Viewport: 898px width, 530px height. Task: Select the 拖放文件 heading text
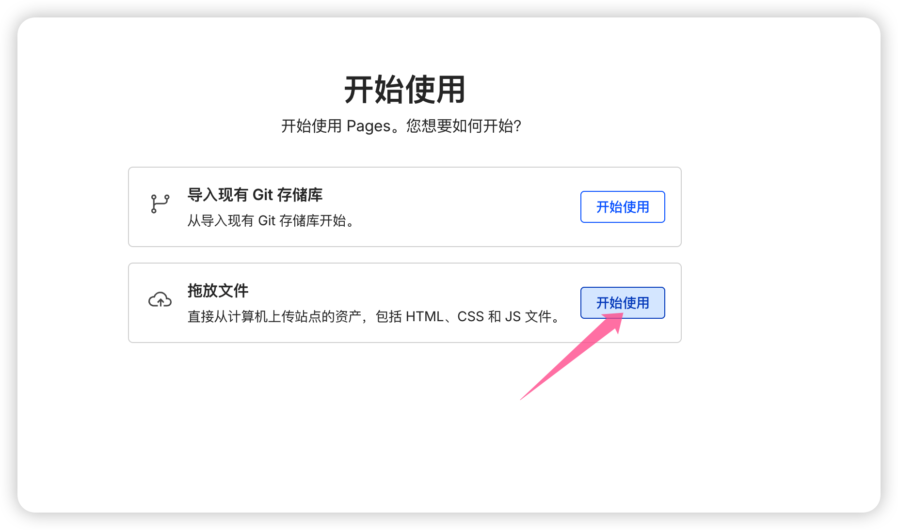coord(218,291)
